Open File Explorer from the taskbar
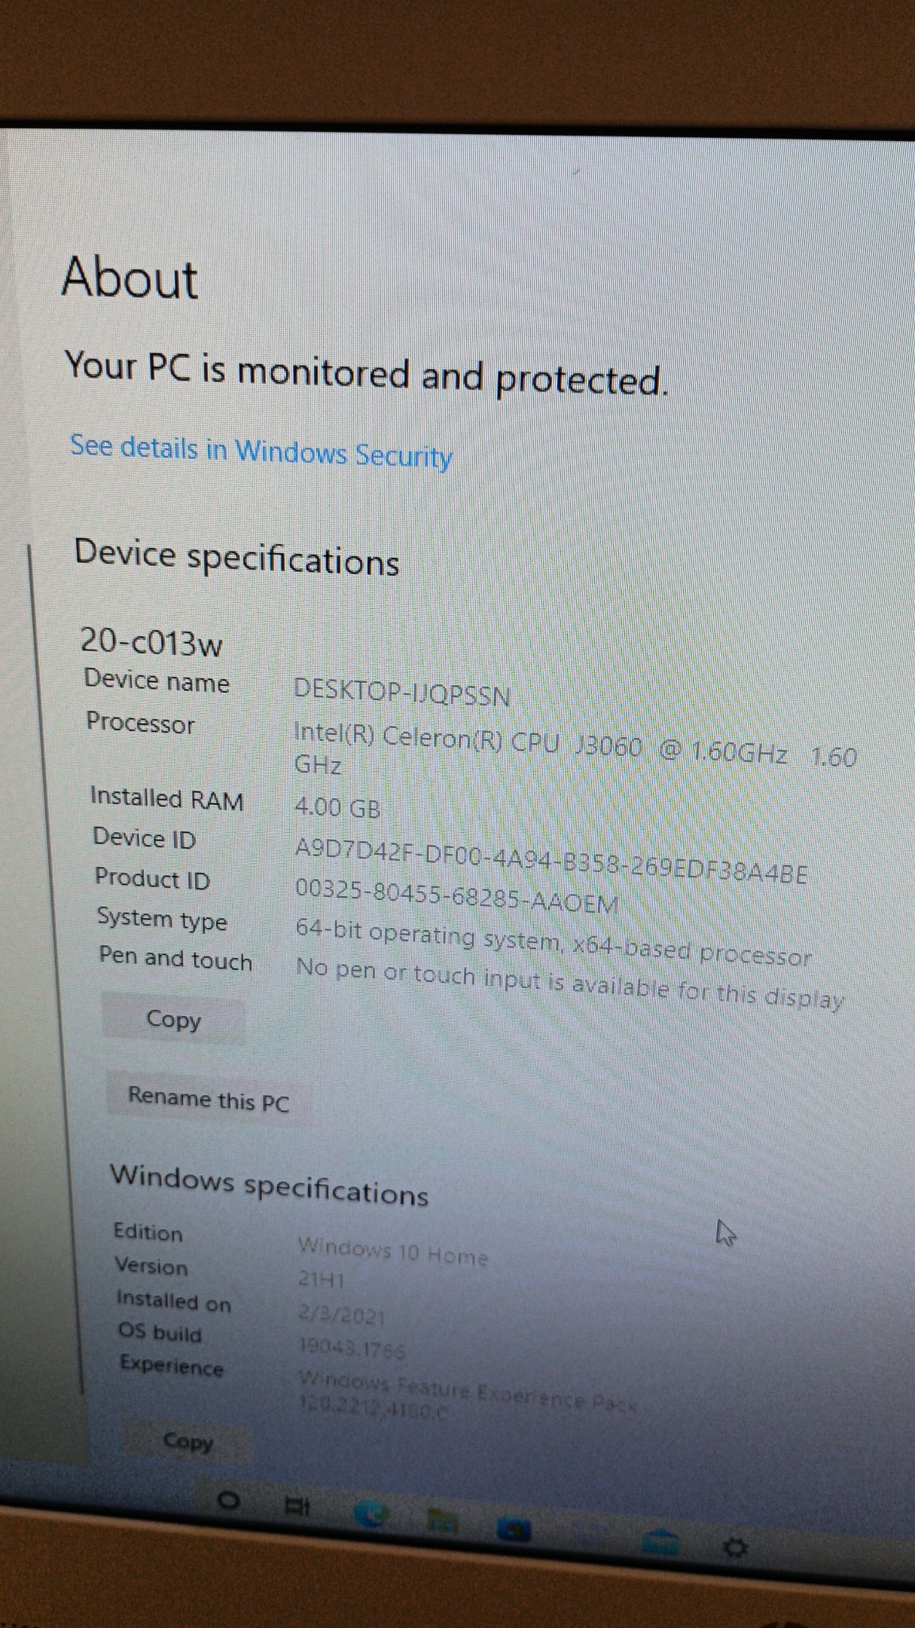 click(x=443, y=1521)
